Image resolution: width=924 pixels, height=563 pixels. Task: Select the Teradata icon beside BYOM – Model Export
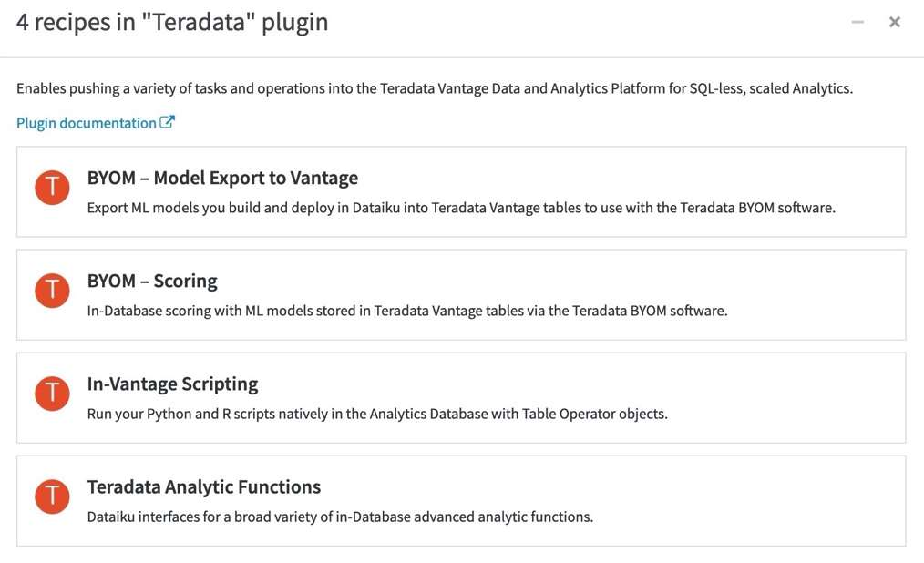coord(52,187)
